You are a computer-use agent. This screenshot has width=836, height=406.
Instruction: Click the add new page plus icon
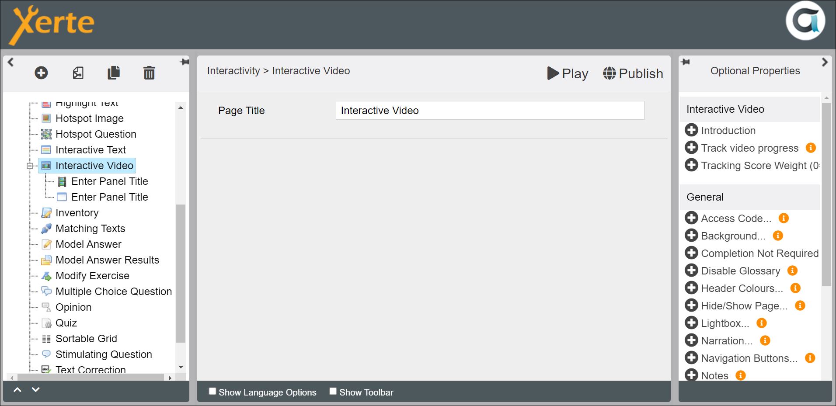(x=41, y=73)
